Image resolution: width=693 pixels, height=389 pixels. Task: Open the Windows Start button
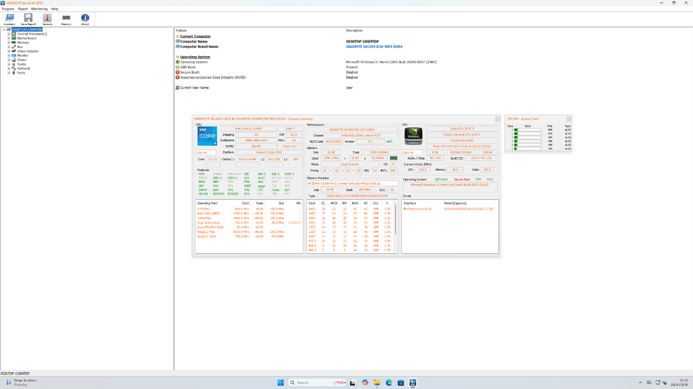tap(280, 382)
